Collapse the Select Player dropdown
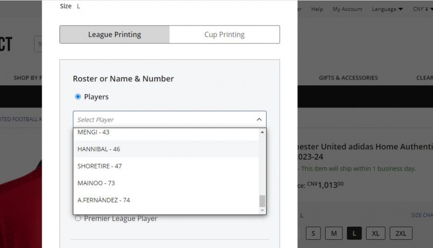This screenshot has width=433, height=248. click(x=170, y=119)
